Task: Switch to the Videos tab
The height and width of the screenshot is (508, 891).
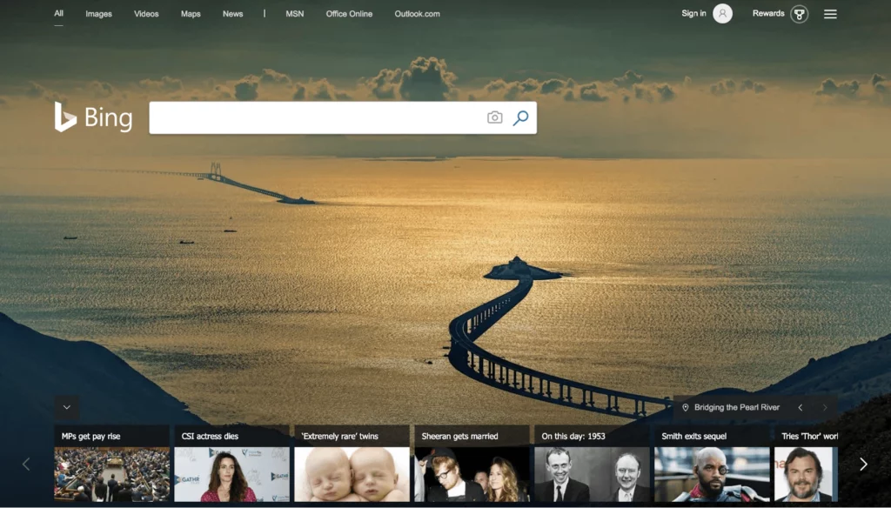Action: (146, 14)
